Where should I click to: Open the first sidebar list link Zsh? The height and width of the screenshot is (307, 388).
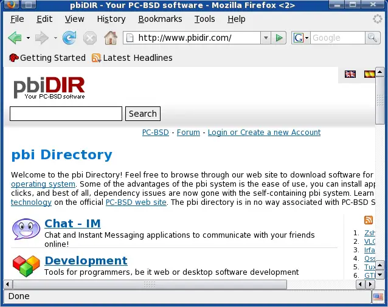pos(370,233)
